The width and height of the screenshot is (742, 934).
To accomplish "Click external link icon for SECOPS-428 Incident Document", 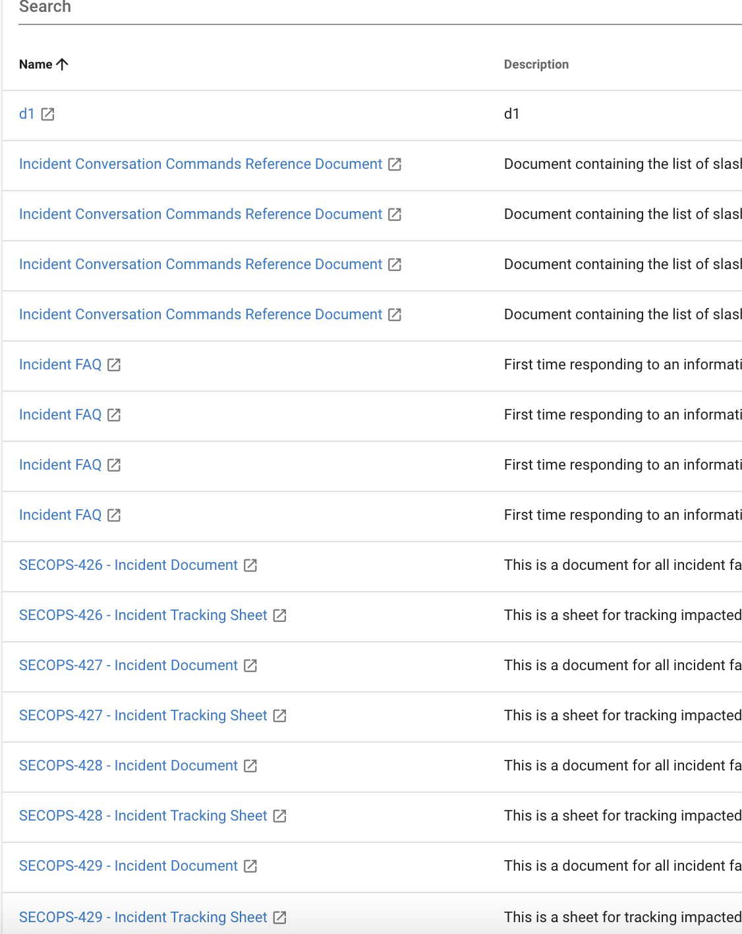I will 250,766.
